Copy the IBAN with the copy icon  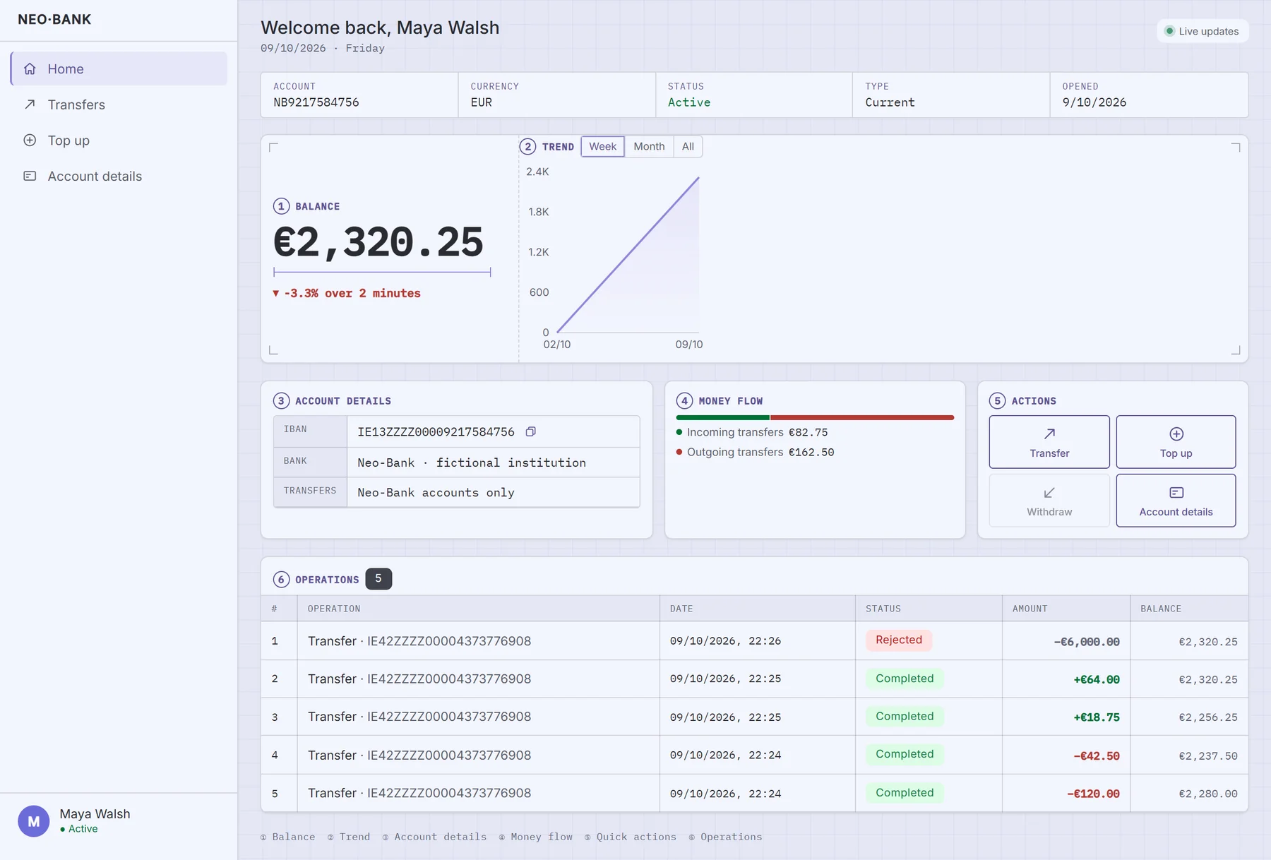click(531, 431)
